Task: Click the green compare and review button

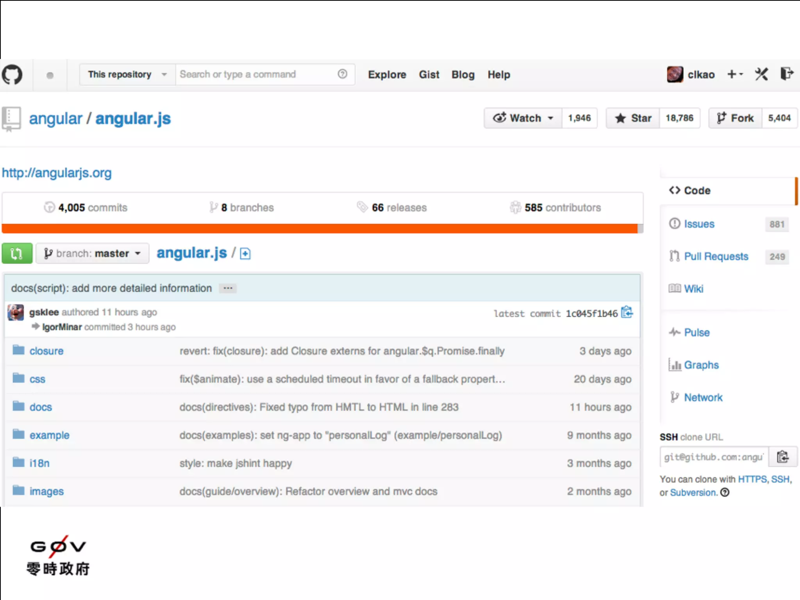Action: [17, 254]
